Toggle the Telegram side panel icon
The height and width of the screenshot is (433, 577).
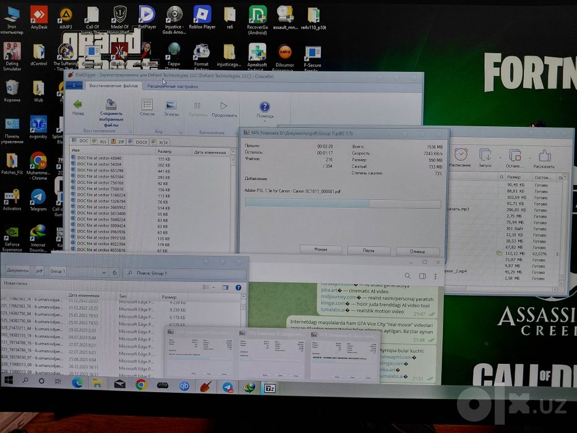tap(422, 276)
